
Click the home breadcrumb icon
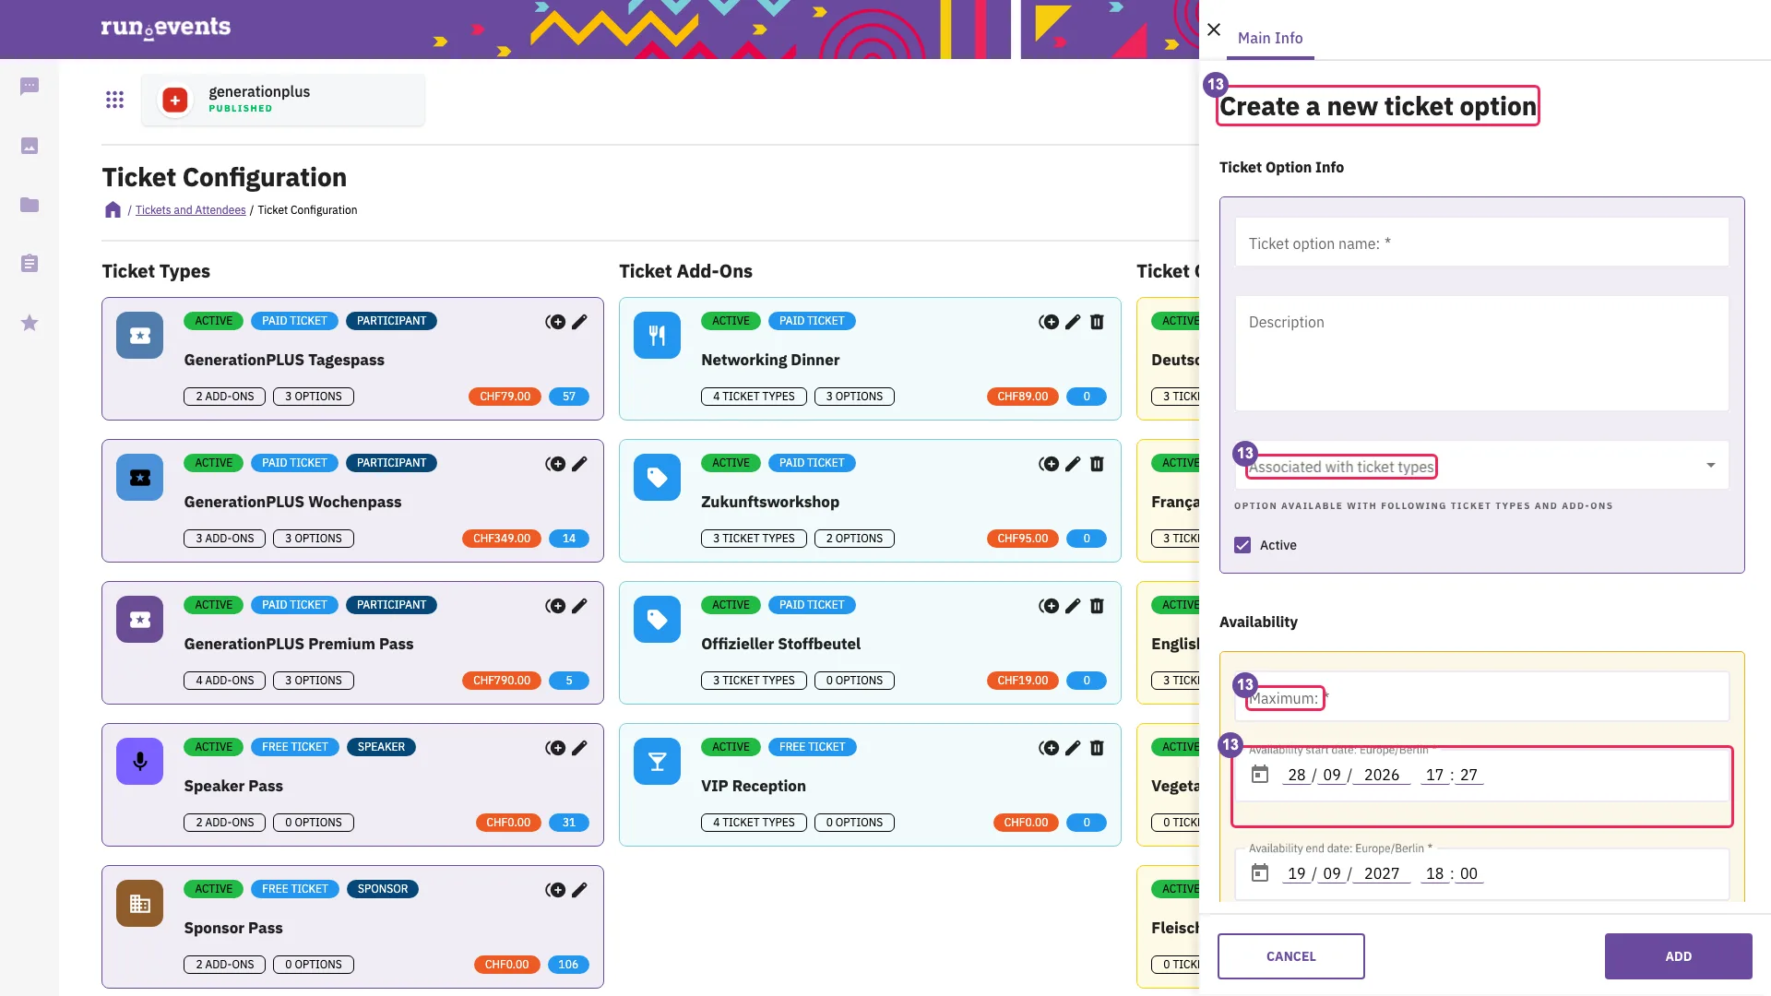point(113,210)
